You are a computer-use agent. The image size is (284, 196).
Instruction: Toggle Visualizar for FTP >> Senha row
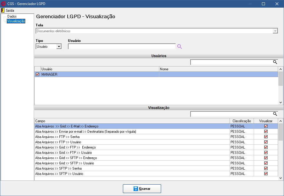tap(266, 137)
